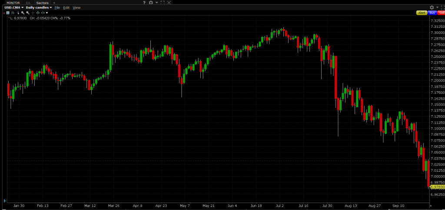Screen dimensions: 445x210
Task: Click the yellow Alert button
Action: coord(422,13)
